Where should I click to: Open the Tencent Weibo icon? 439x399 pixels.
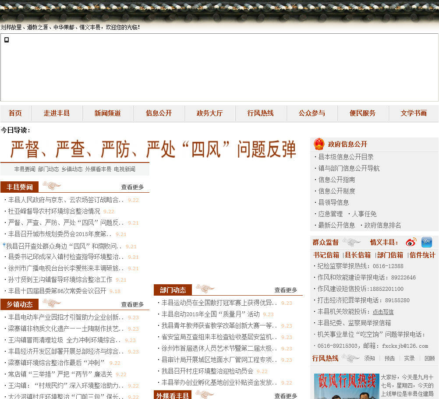pyautogui.click(x=427, y=242)
